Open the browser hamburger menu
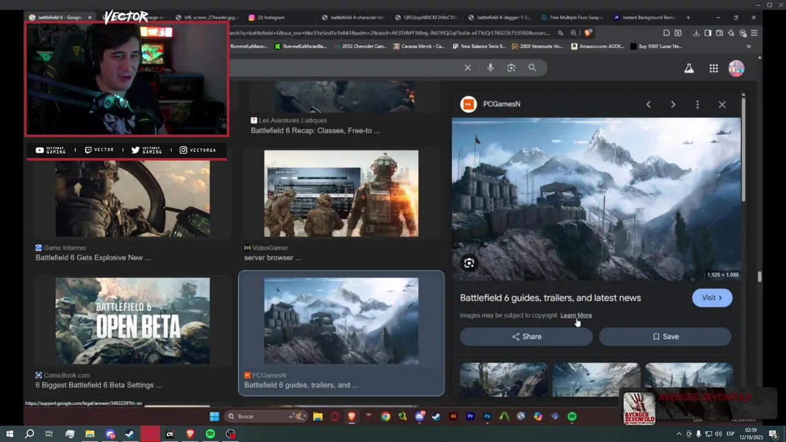This screenshot has height=442, width=786. point(754,33)
